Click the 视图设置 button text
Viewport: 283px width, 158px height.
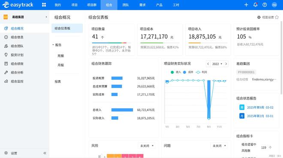(268, 17)
